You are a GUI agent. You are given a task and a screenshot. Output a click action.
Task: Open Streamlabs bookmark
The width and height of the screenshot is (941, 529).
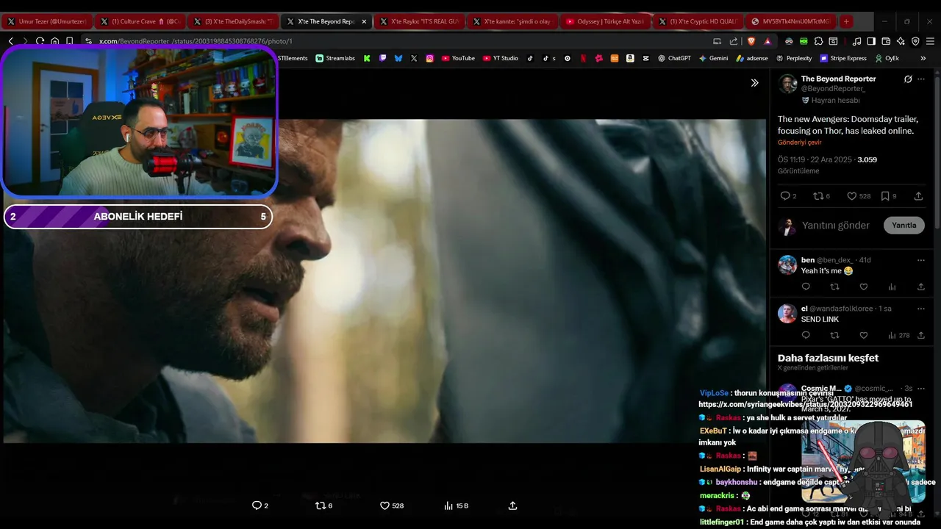335,58
